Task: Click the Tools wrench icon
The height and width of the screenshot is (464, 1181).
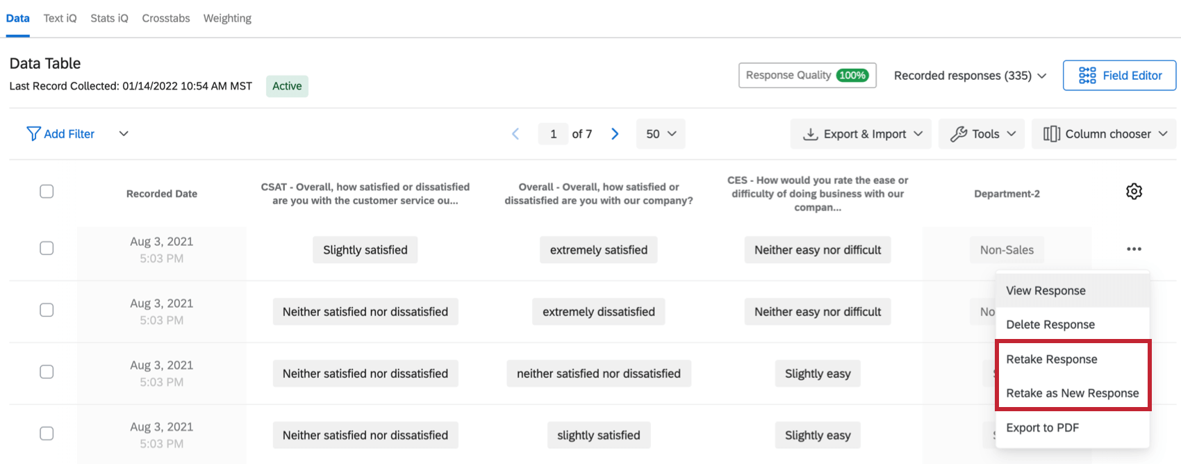Action: tap(959, 134)
